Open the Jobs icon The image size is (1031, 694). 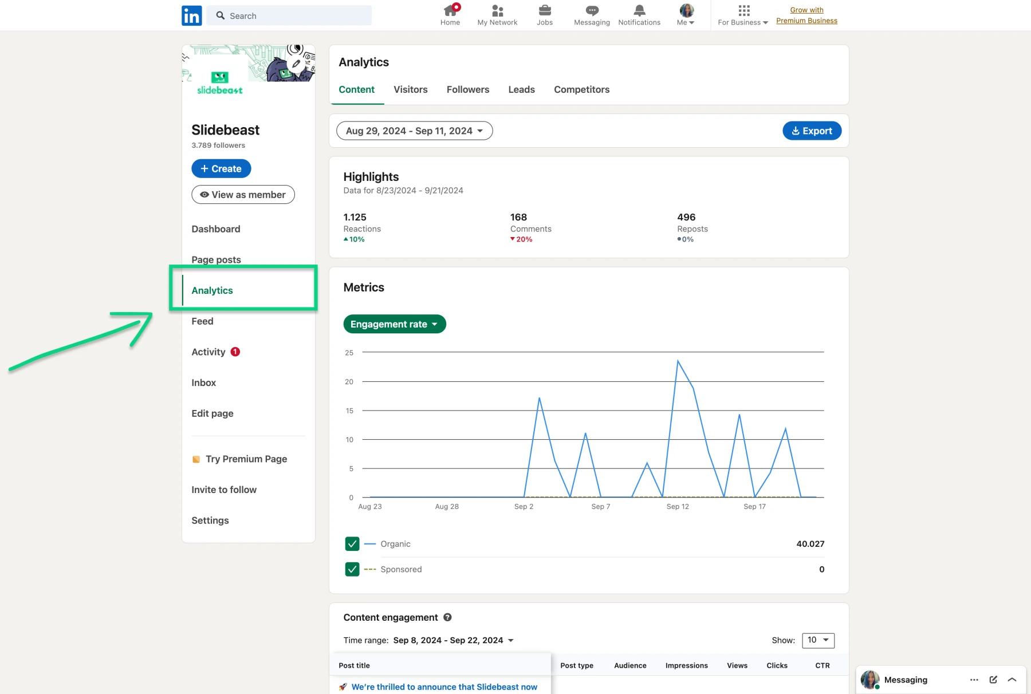point(545,11)
